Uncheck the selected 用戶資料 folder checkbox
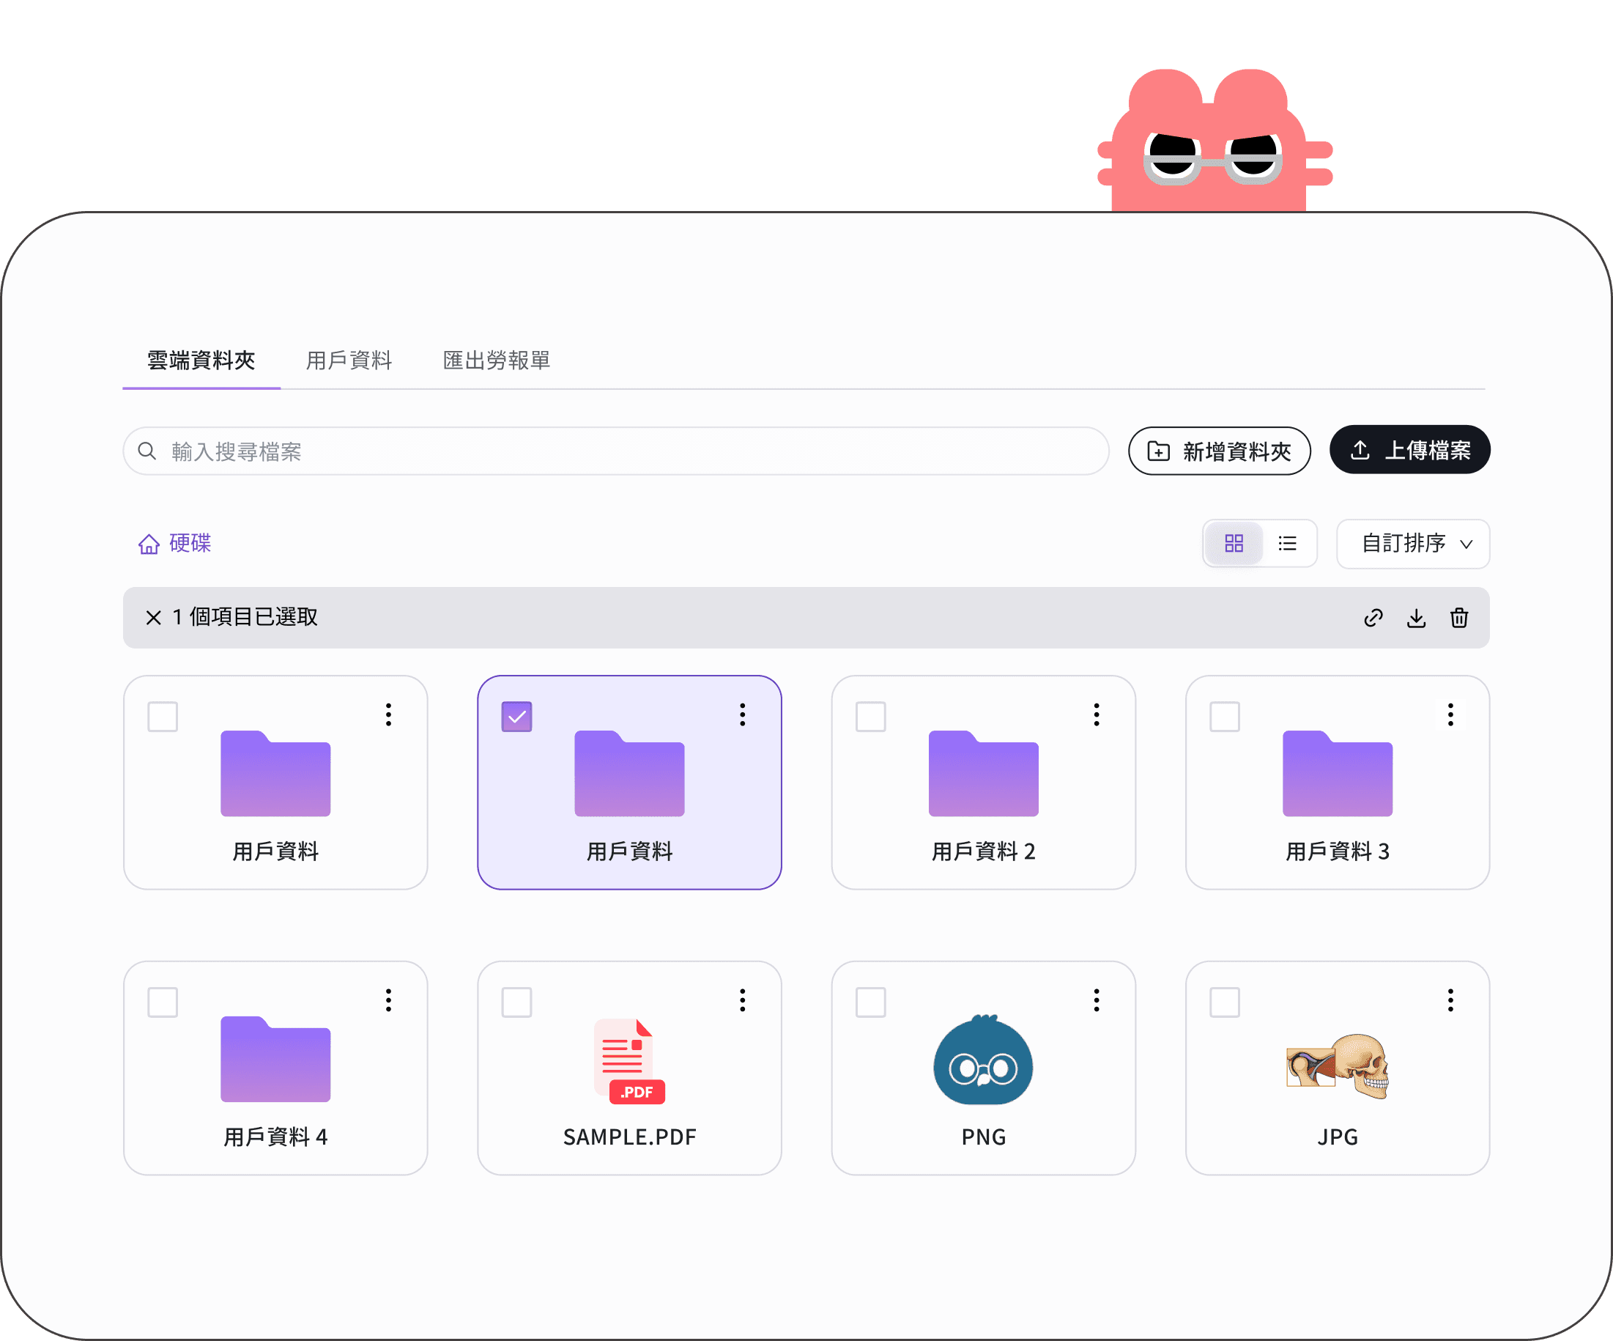Image resolution: width=1613 pixels, height=1341 pixels. coord(516,716)
